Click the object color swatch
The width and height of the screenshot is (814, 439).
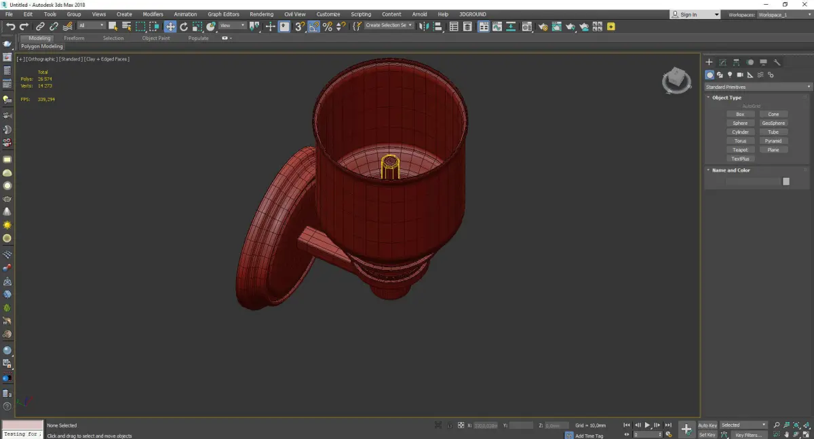coord(786,182)
